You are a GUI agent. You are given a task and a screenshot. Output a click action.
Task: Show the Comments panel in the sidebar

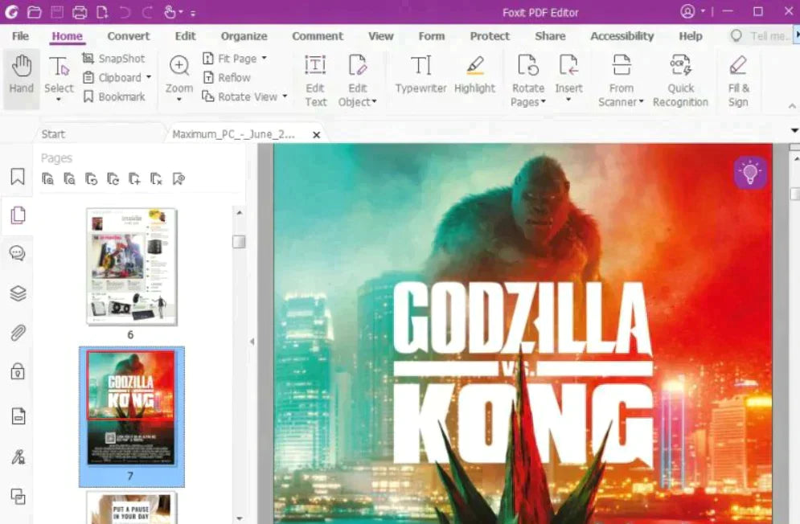tap(18, 253)
